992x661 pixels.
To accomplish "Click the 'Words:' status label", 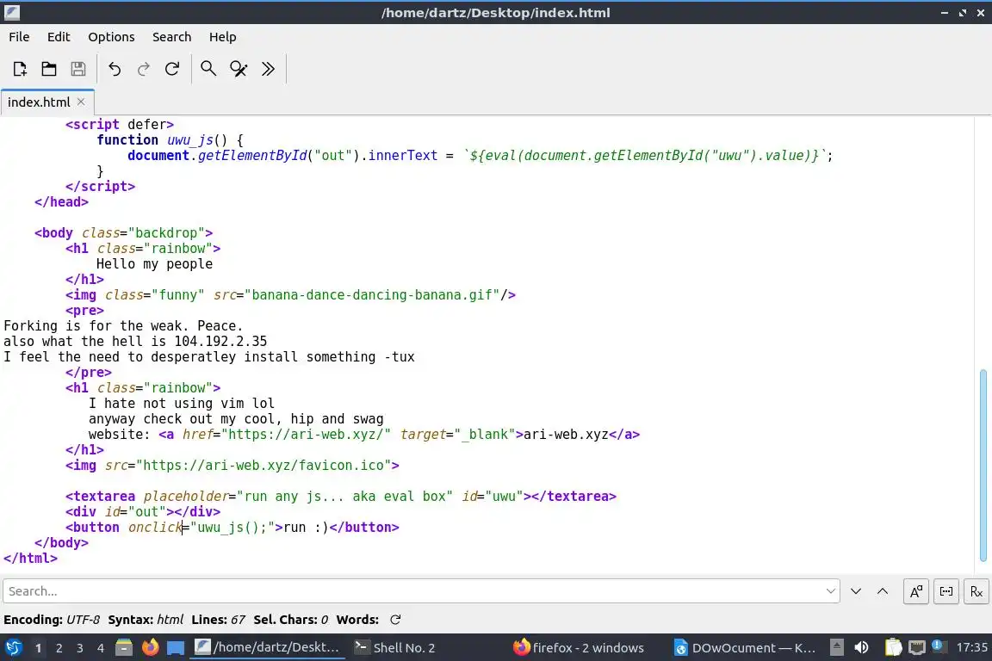I will click(x=357, y=619).
